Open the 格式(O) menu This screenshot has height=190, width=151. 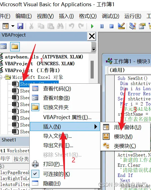(x=88, y=16)
